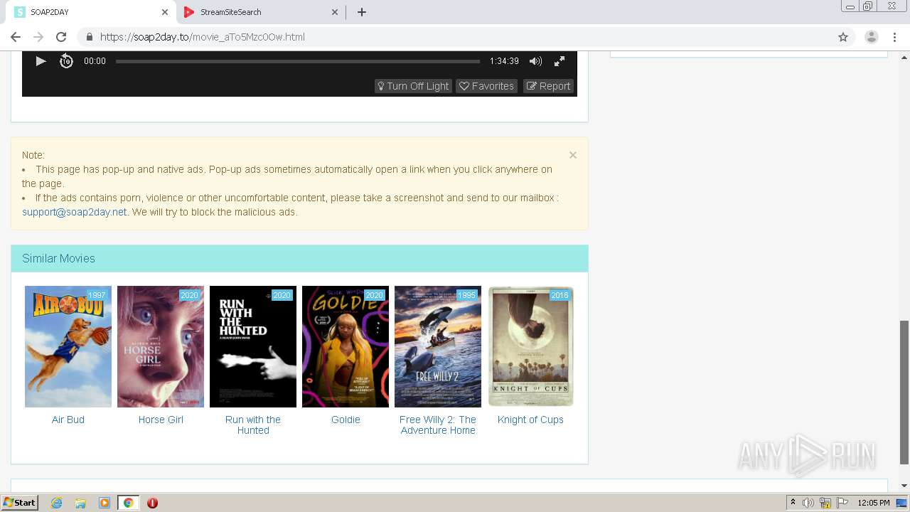910x512 pixels.
Task: Open Horse Girl poster thumbnail
Action: (161, 346)
